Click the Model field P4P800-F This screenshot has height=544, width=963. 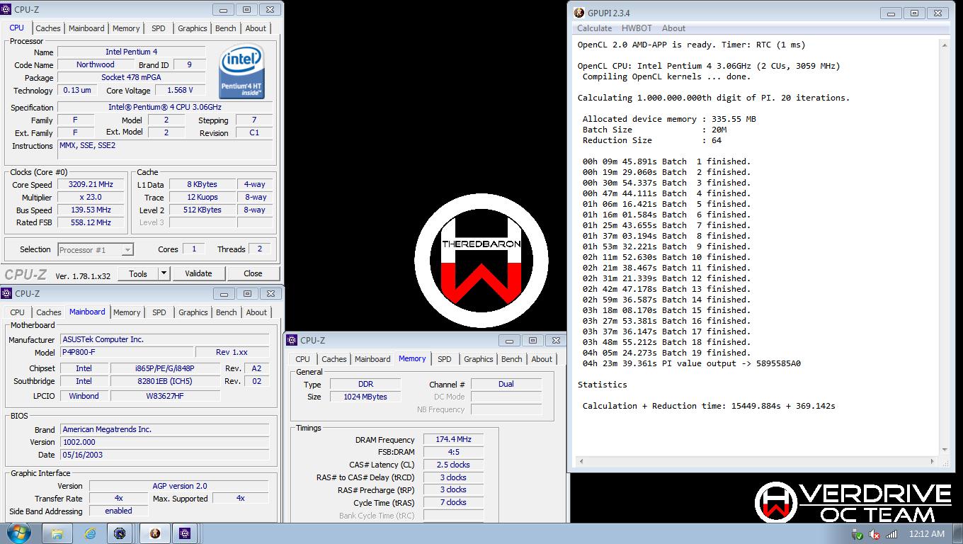point(126,352)
